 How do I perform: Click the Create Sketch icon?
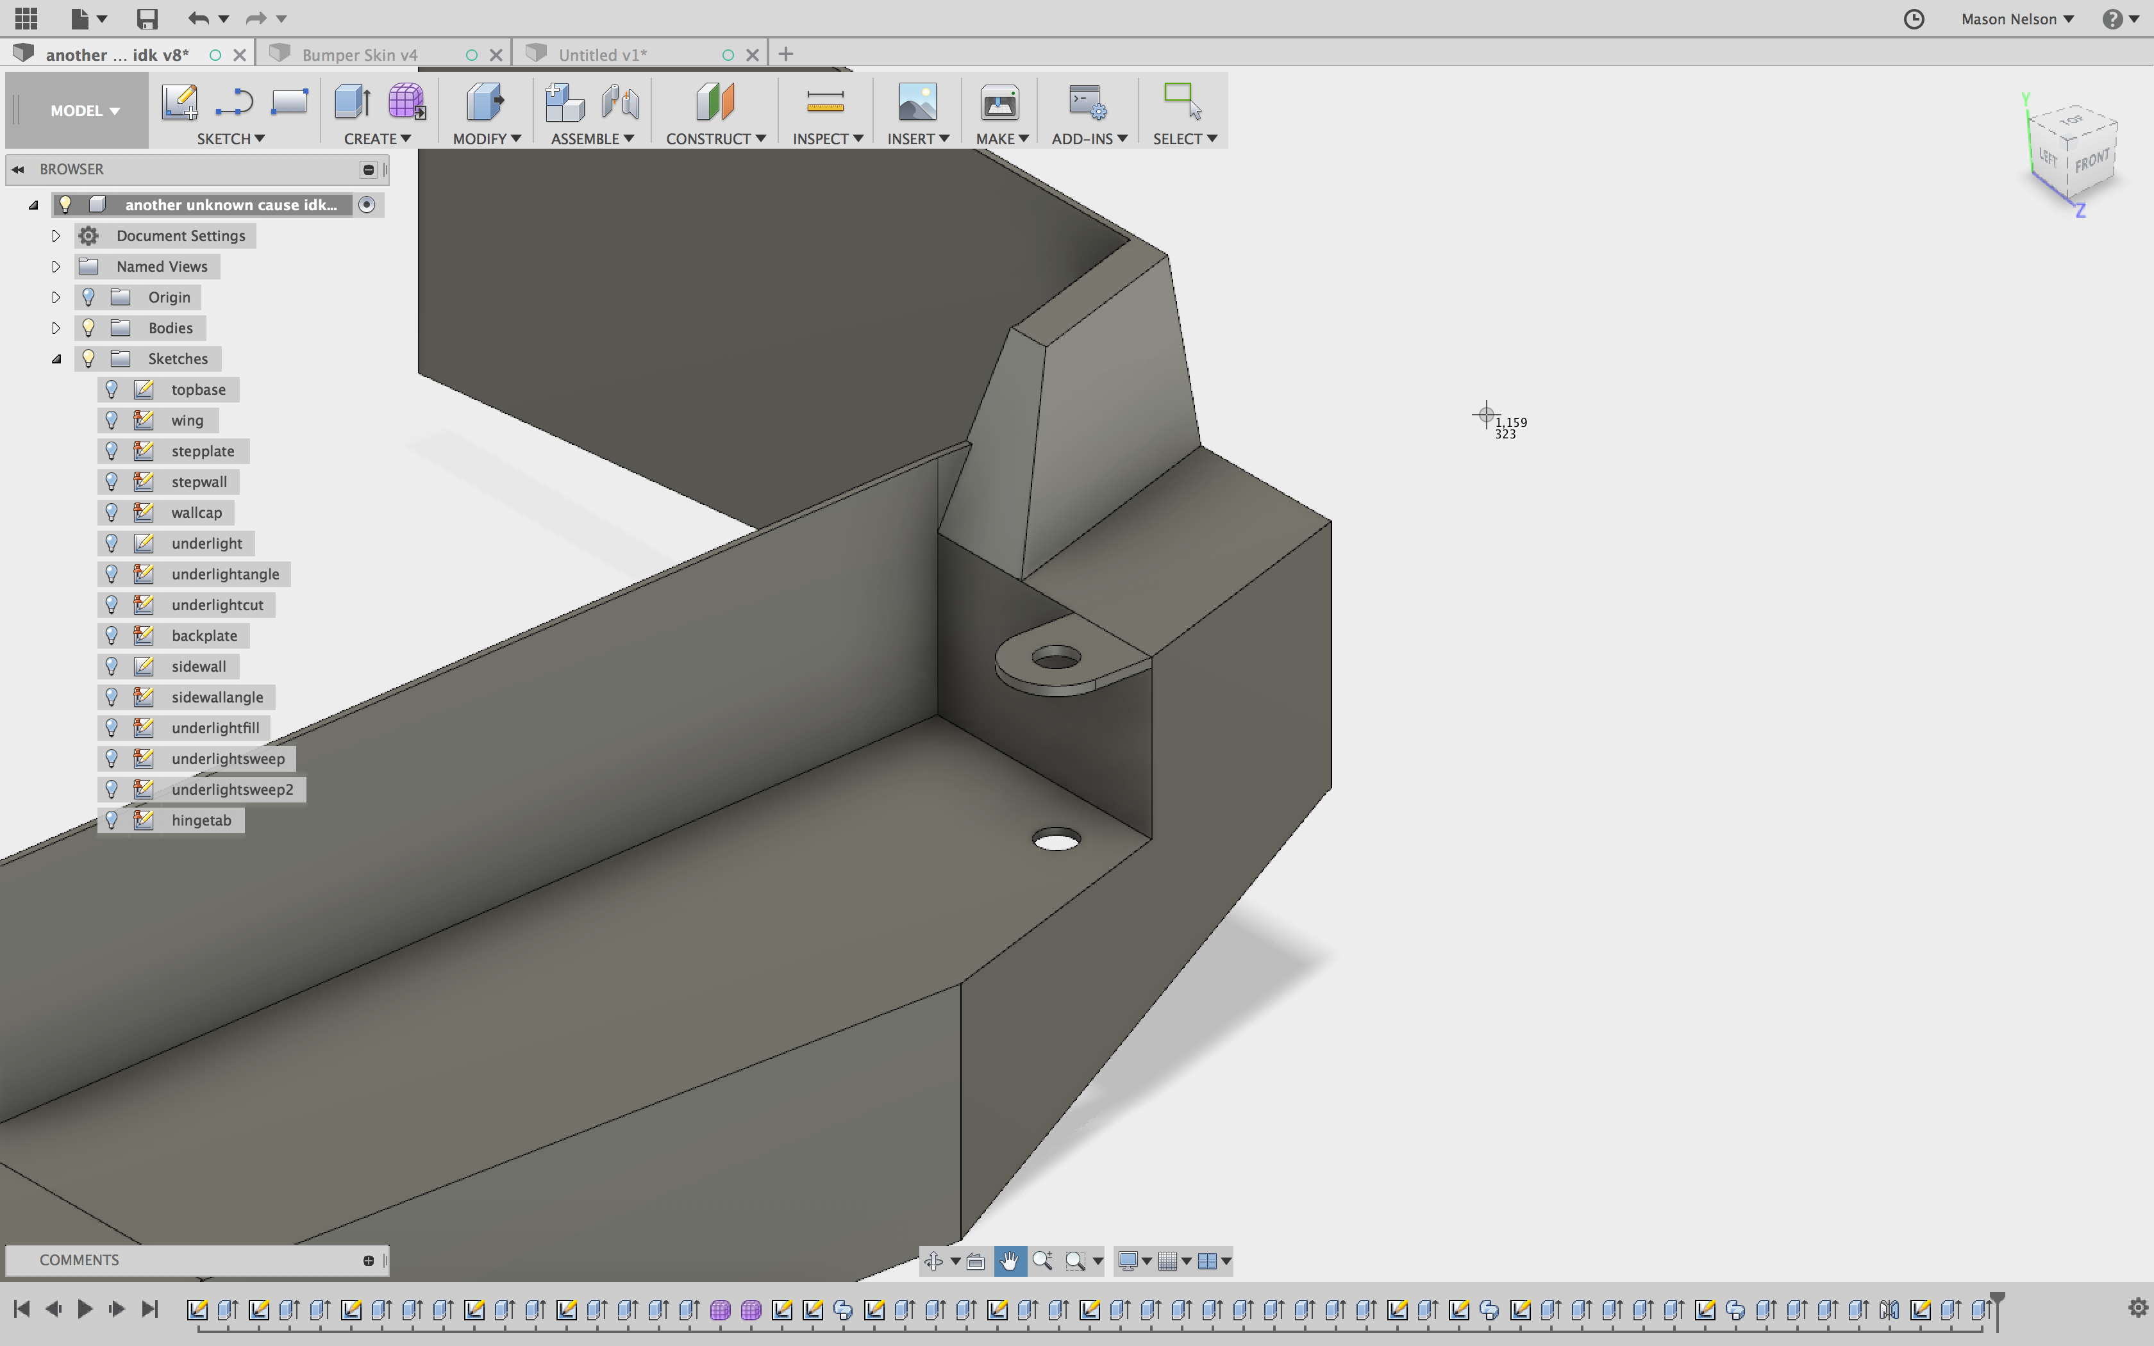[x=180, y=103]
